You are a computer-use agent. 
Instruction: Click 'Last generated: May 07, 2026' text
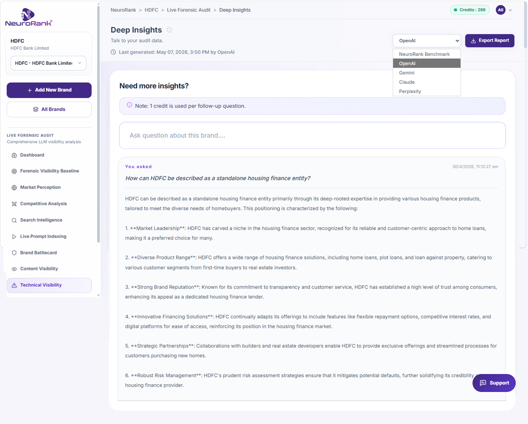177,52
